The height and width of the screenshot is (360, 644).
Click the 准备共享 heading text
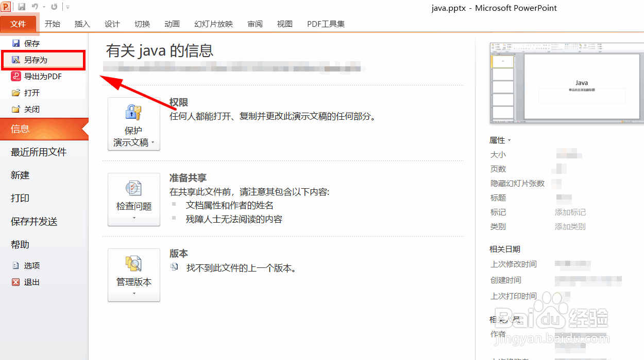[188, 178]
